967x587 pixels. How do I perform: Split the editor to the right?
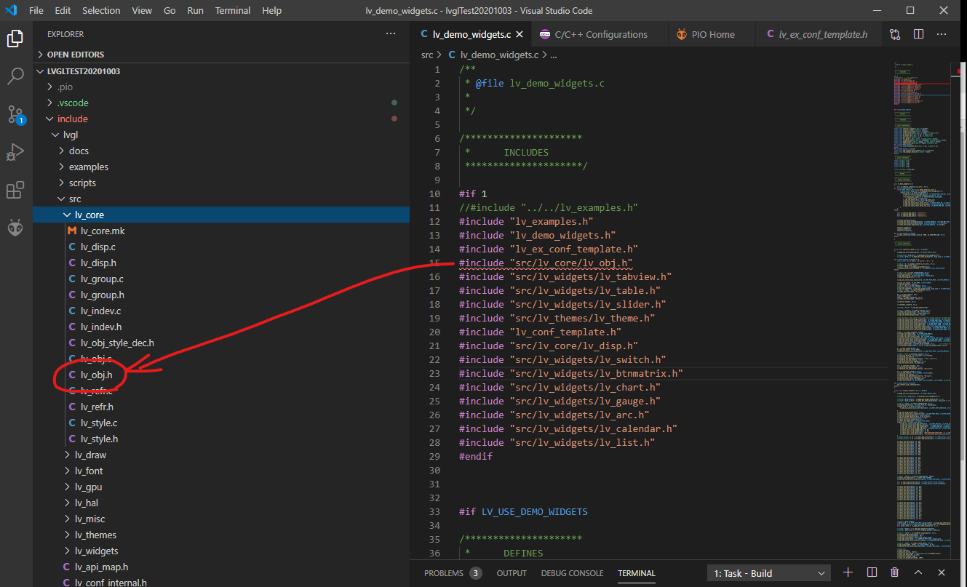918,34
